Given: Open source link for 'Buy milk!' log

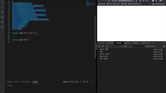Looking at the screenshot, I should pyautogui.click(x=158, y=56).
